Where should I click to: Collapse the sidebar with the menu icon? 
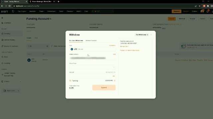[2, 18]
